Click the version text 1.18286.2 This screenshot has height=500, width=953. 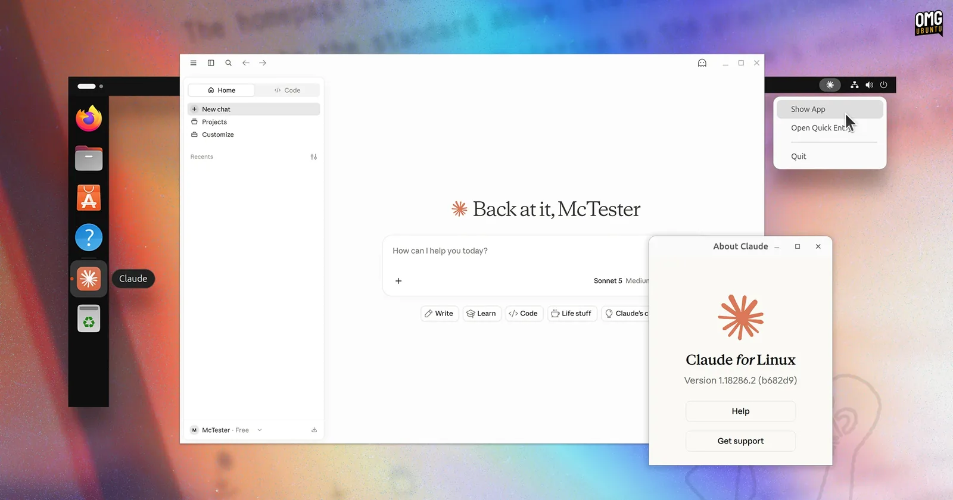(740, 380)
